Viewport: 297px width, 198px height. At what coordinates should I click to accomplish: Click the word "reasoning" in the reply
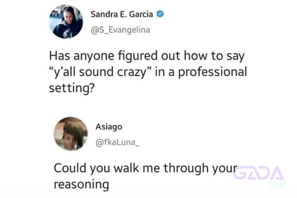(81, 185)
